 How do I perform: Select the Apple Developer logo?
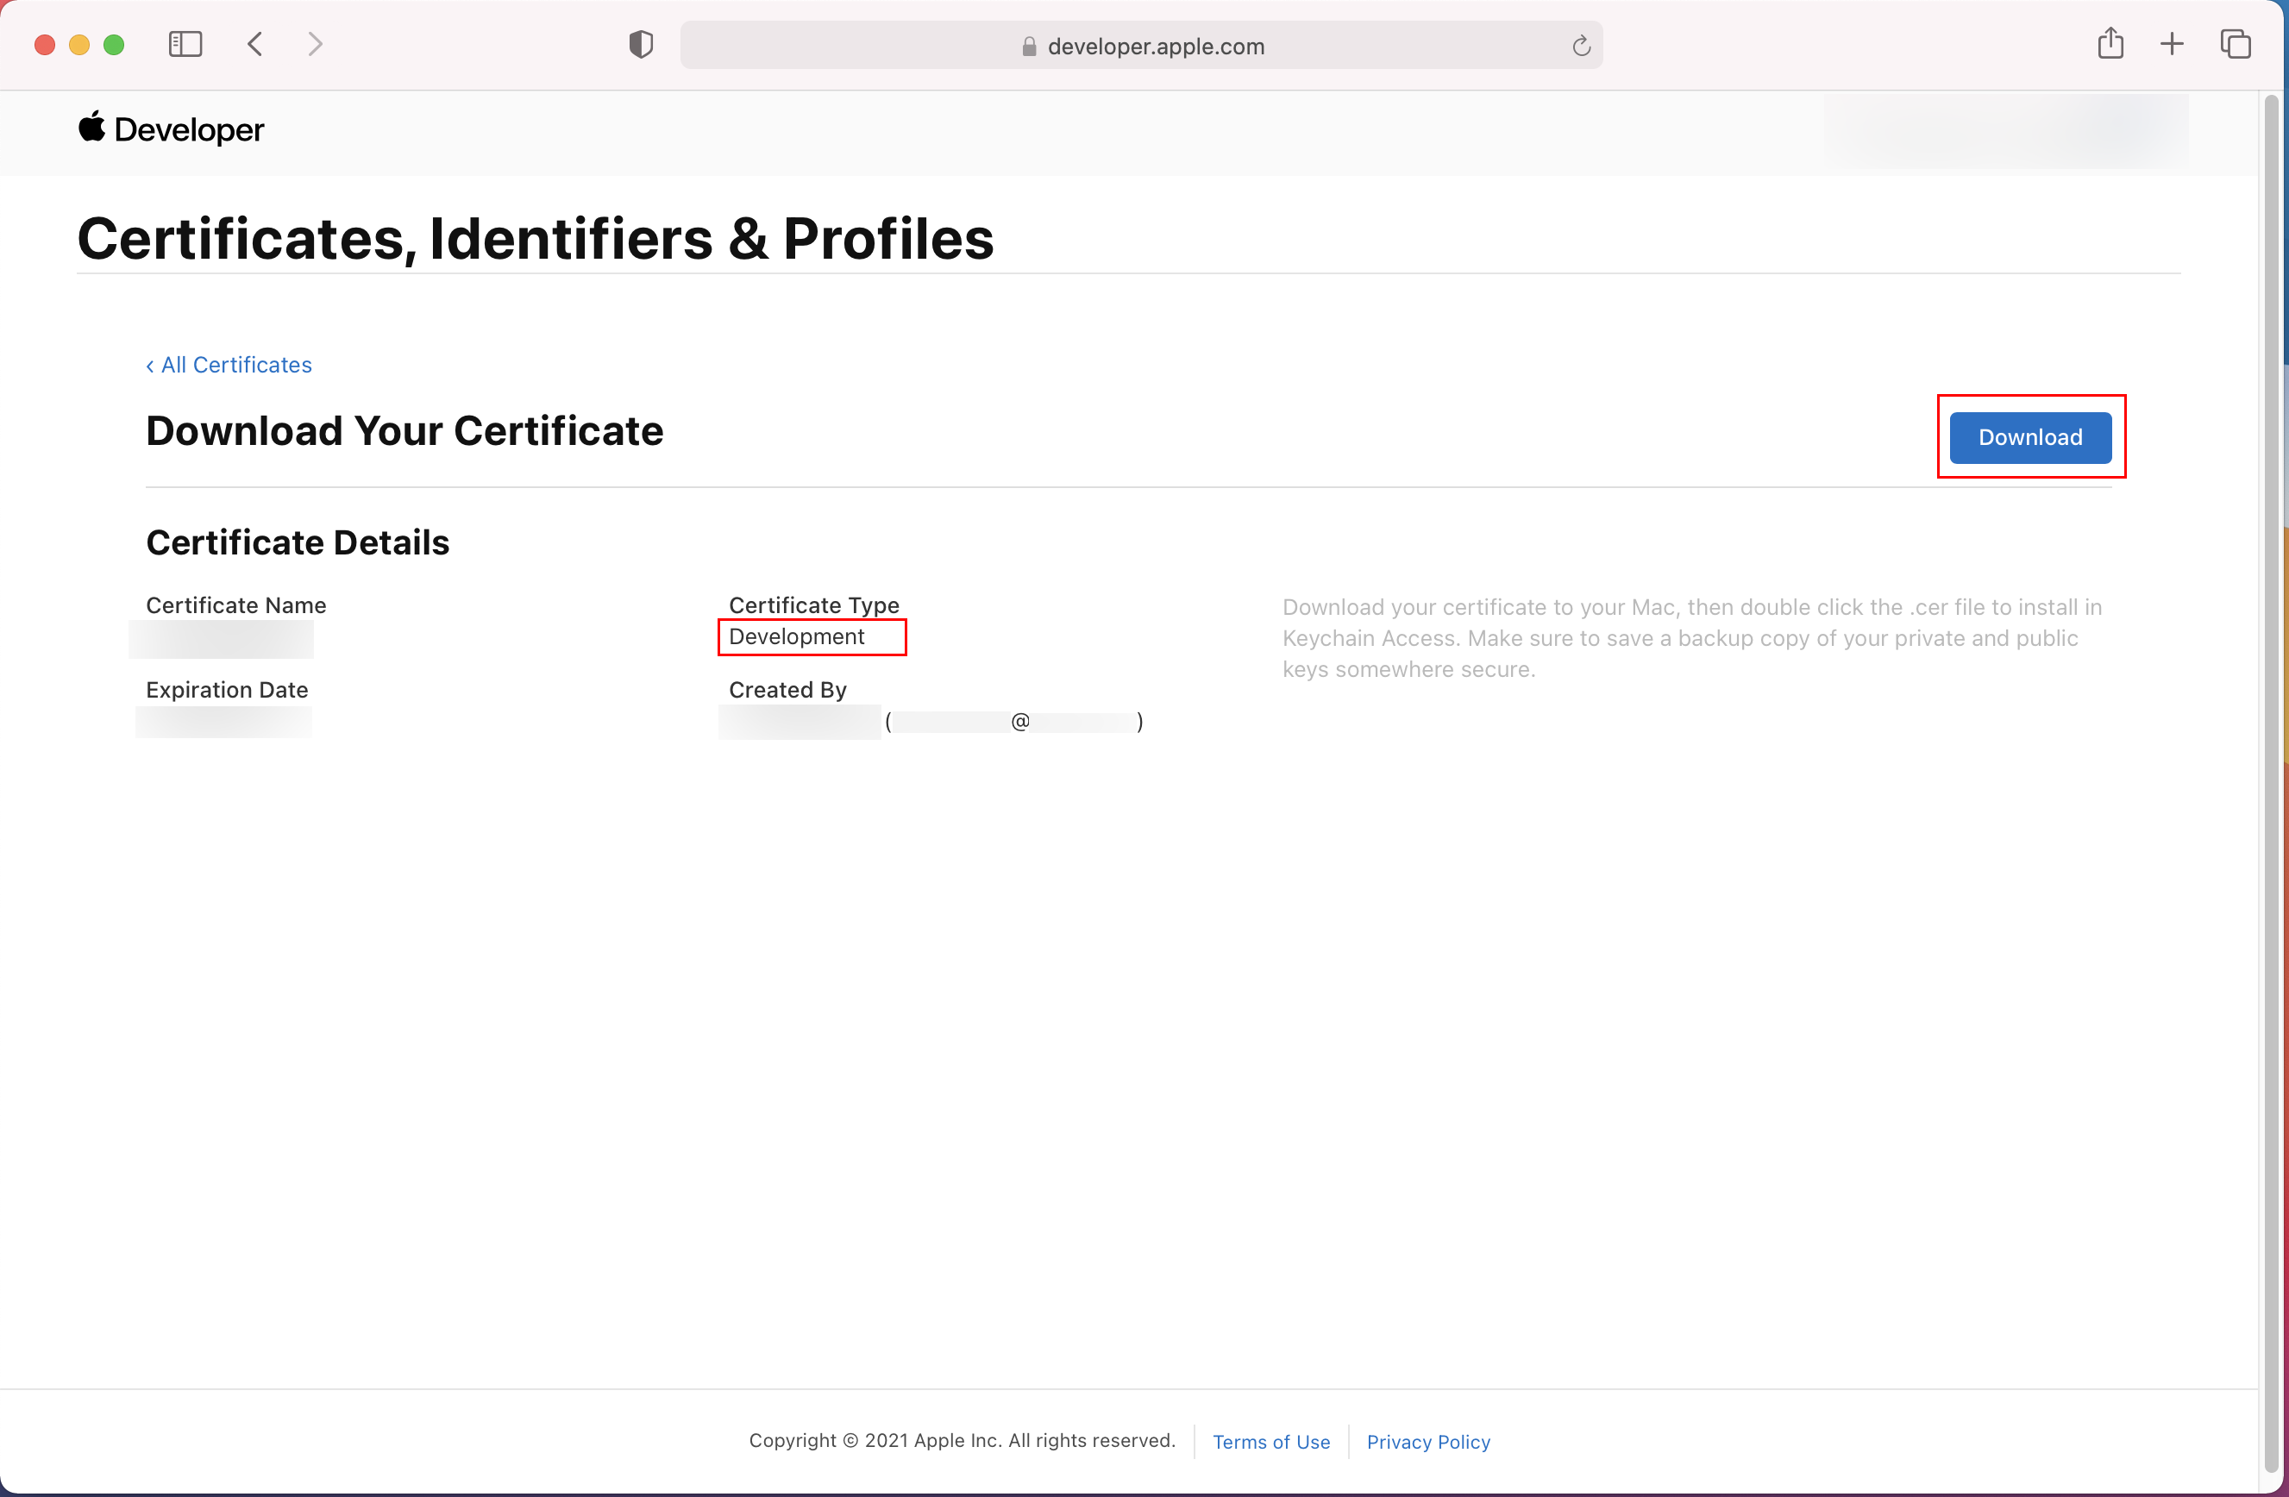(x=171, y=128)
